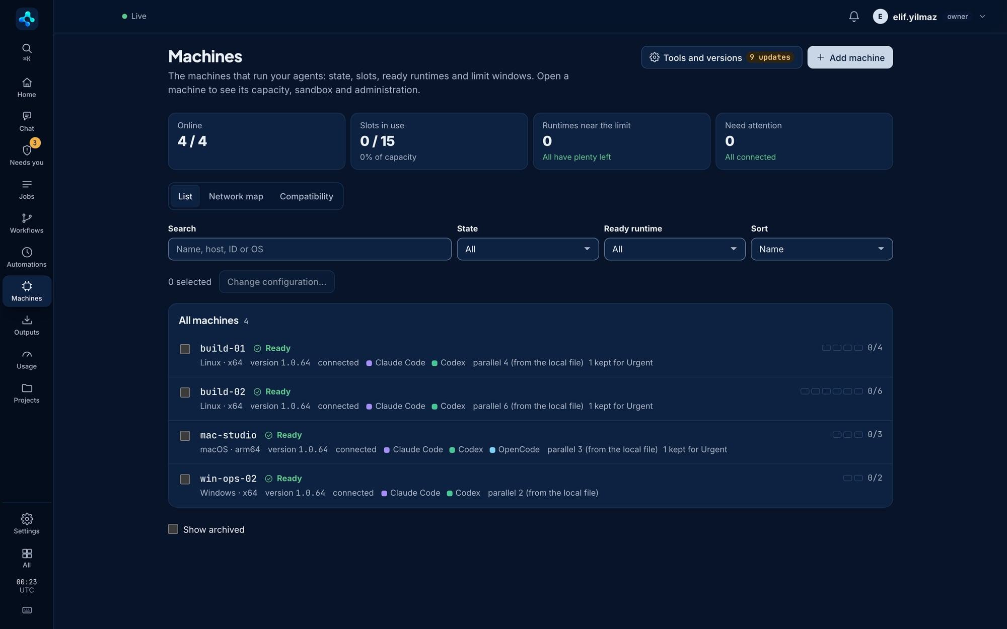Switch to the List tab
Image resolution: width=1007 pixels, height=629 pixels.
[x=185, y=196]
